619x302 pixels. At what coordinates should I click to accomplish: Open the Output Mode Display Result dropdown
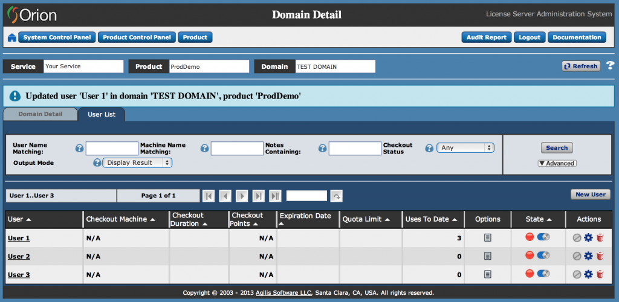click(137, 162)
